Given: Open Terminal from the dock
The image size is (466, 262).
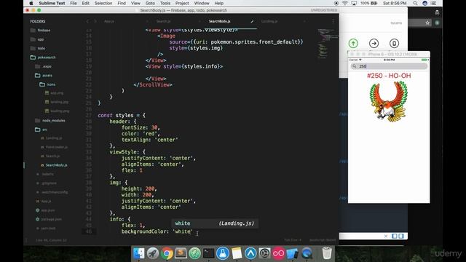Looking at the screenshot, I should tap(209, 253).
